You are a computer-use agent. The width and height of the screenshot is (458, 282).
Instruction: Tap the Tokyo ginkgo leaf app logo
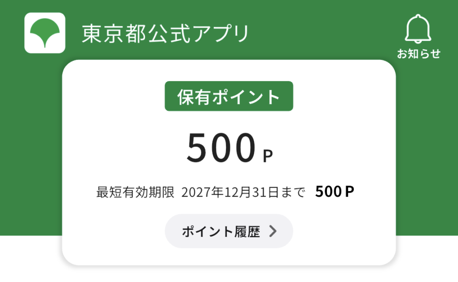click(45, 33)
